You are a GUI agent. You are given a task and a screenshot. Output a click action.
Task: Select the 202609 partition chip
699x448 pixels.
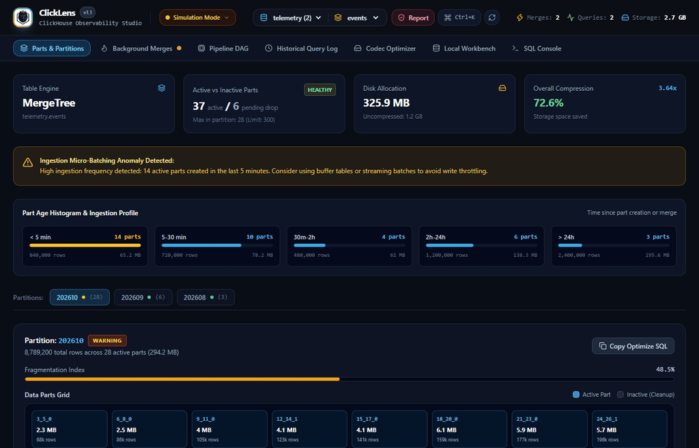143,297
